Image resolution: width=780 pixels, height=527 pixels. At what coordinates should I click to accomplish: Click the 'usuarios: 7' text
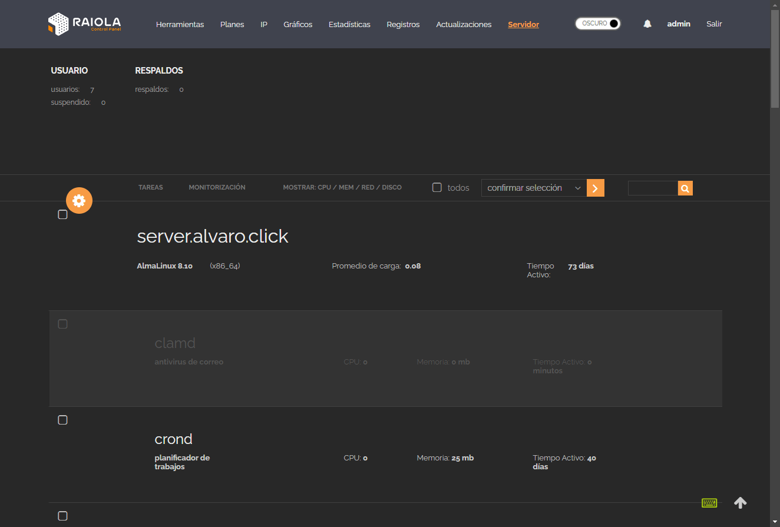tap(72, 90)
